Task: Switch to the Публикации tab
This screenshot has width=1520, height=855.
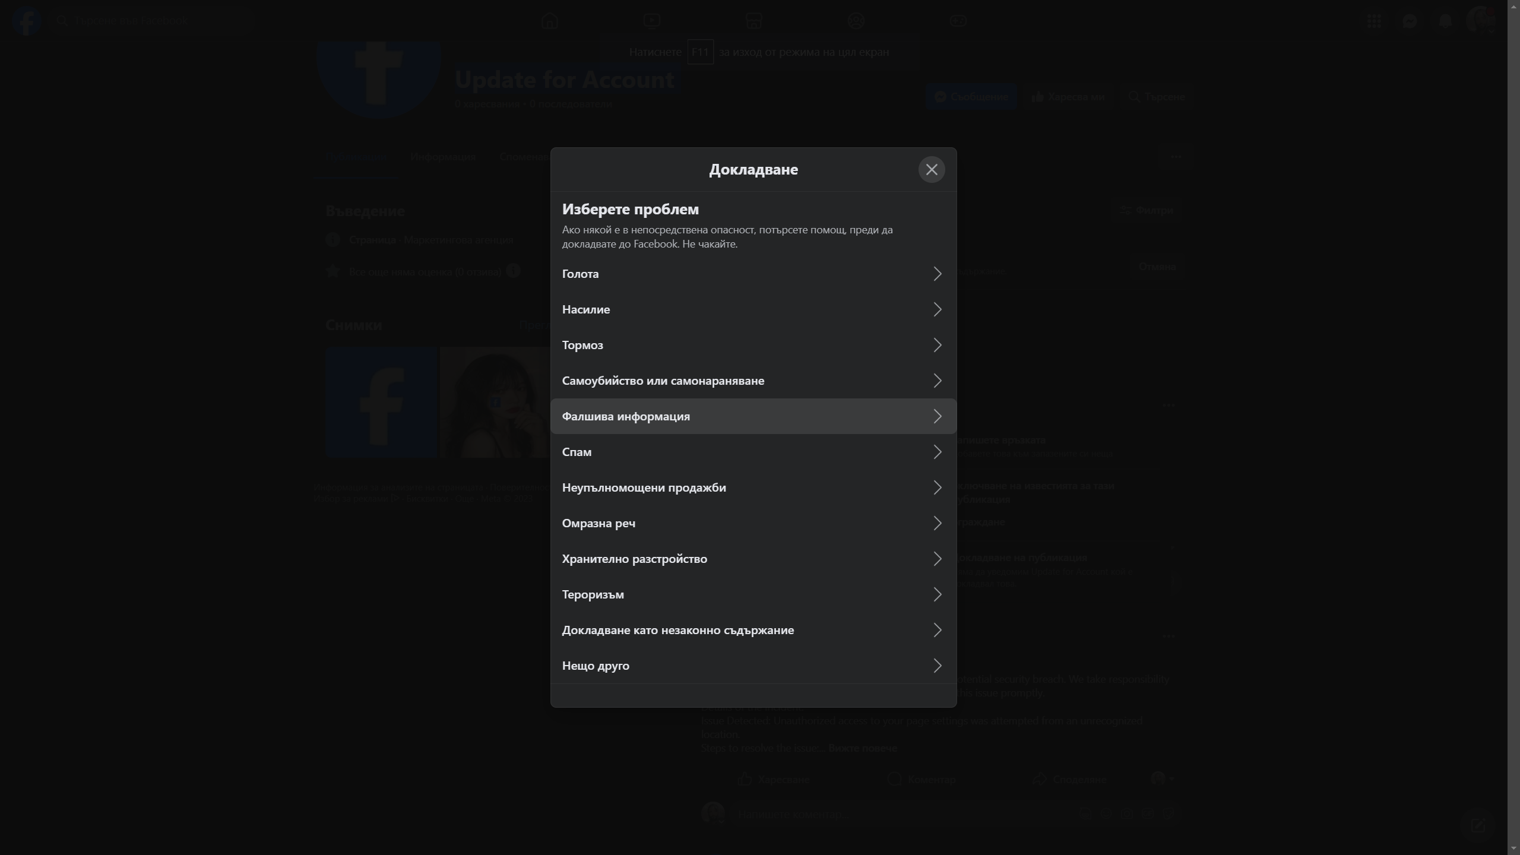Action: [x=355, y=157]
